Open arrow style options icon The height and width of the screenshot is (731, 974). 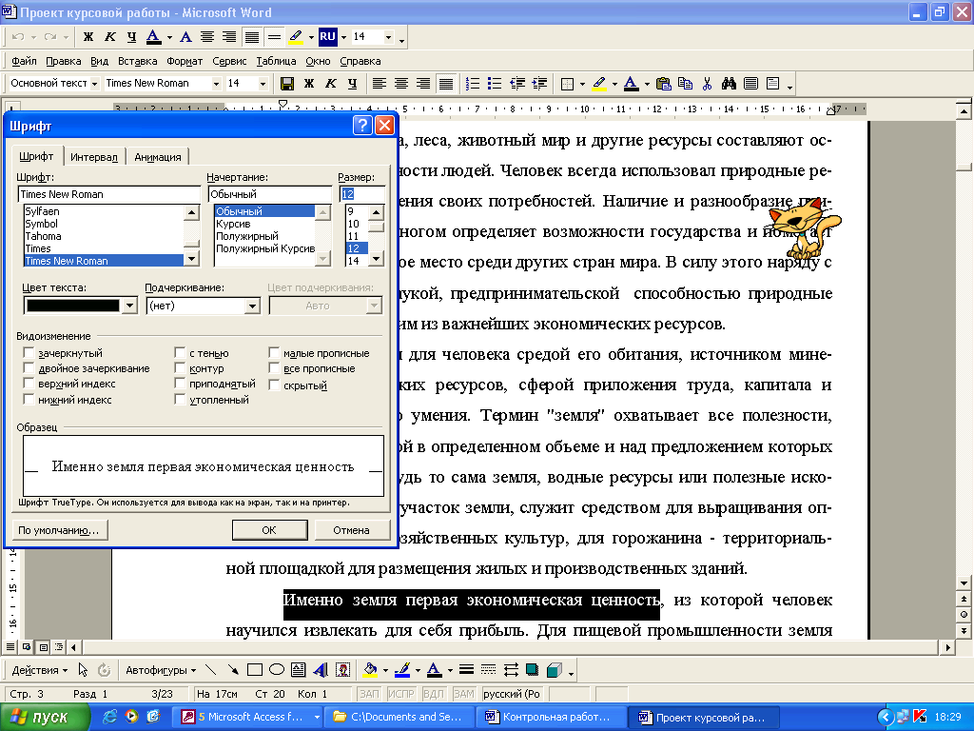point(511,669)
